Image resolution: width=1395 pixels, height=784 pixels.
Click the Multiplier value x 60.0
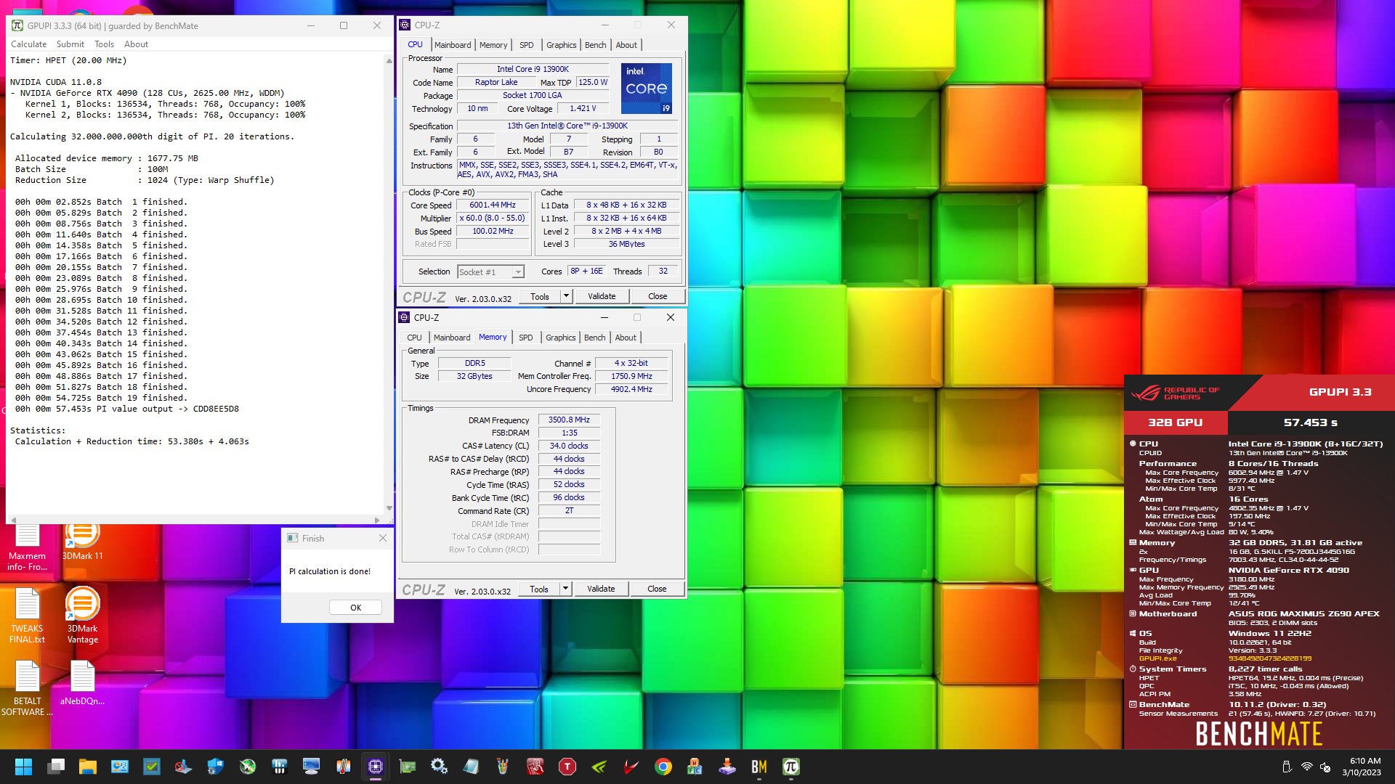click(x=492, y=219)
